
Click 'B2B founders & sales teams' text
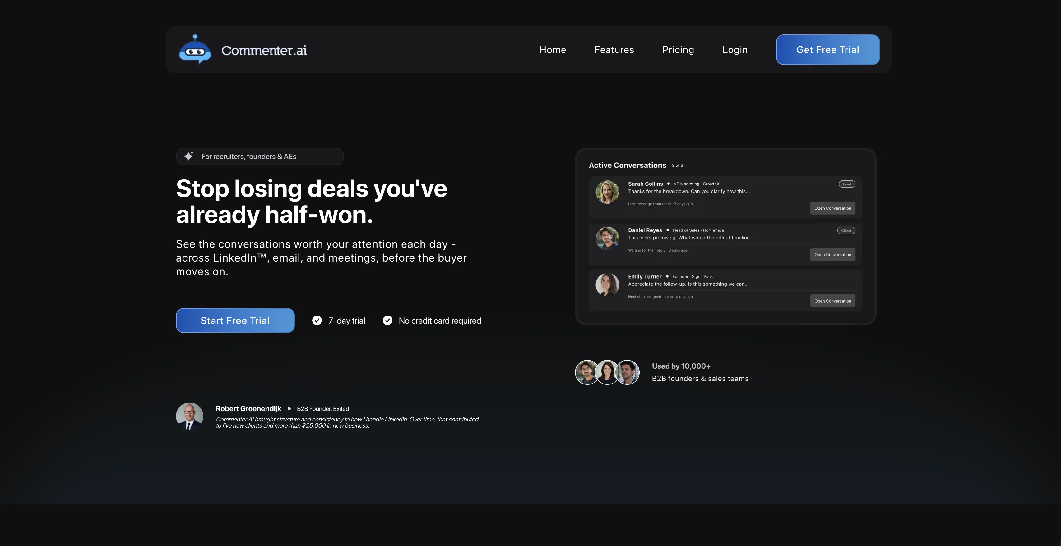[700, 379]
